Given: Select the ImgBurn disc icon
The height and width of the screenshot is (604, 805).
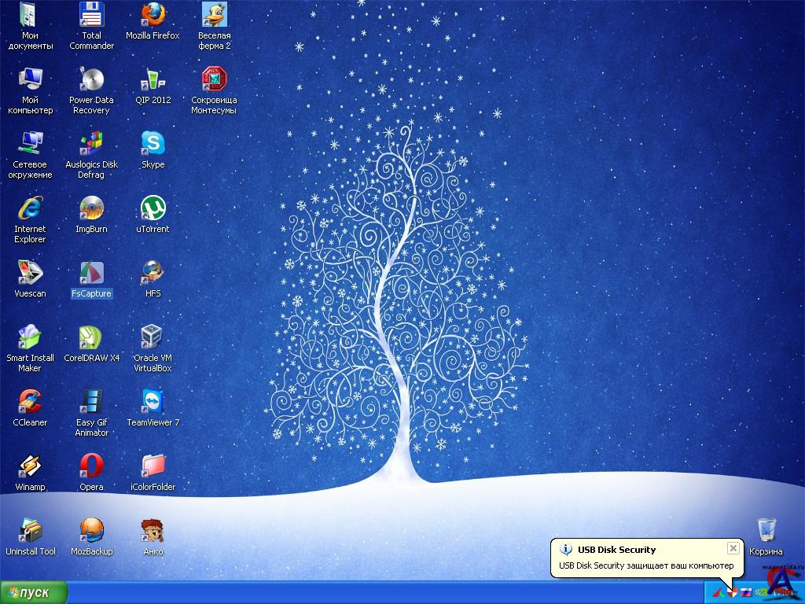Looking at the screenshot, I should click(91, 209).
